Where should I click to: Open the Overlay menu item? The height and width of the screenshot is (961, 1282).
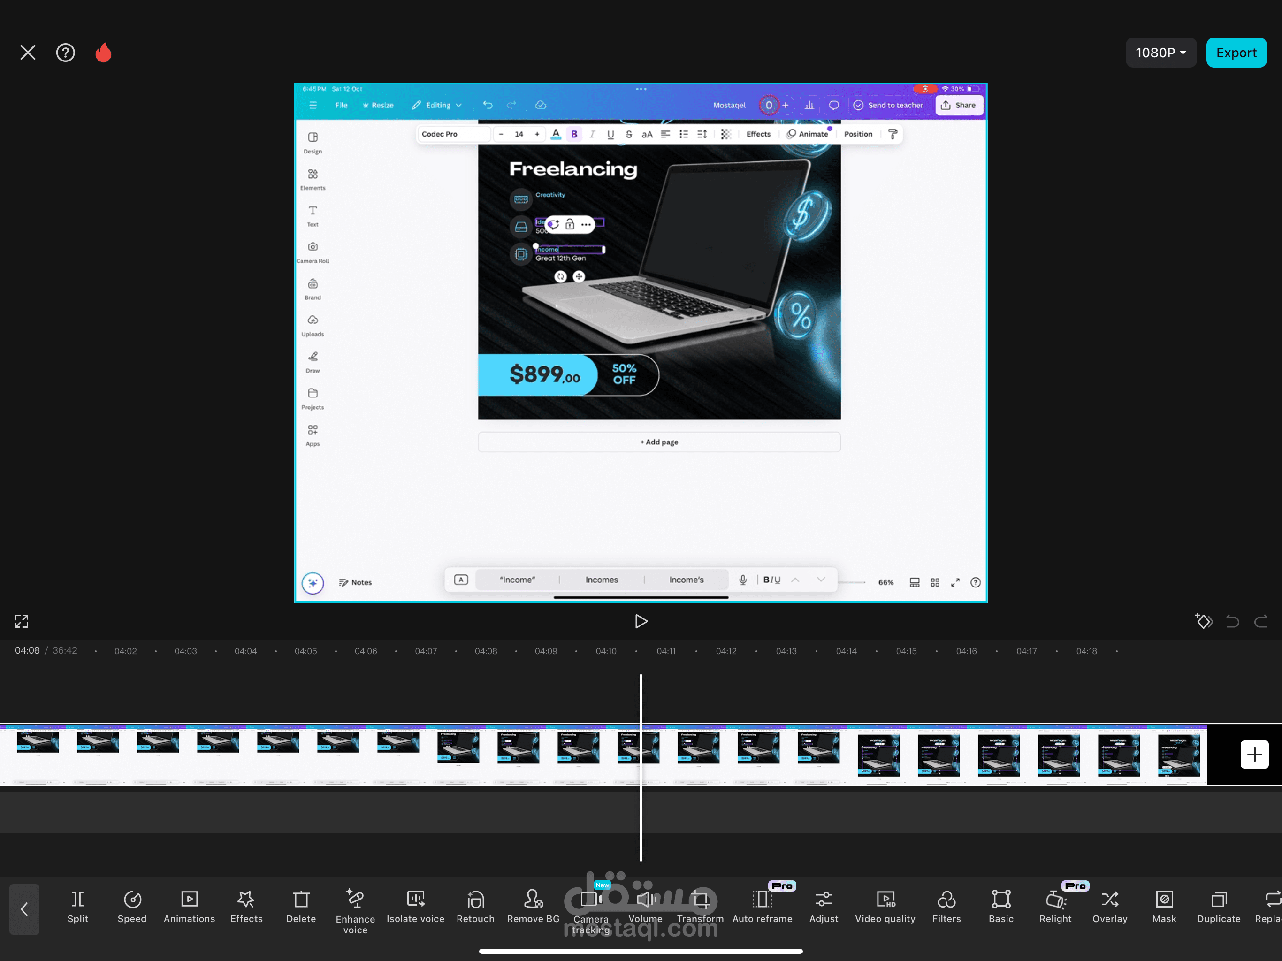click(x=1109, y=907)
